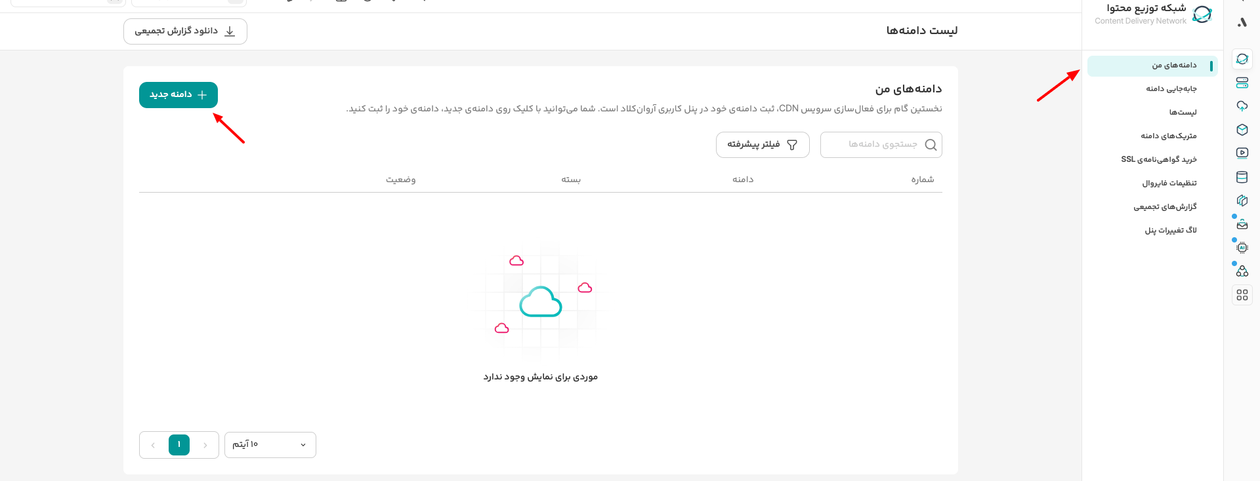Go to previous page arrow in pagination
The height and width of the screenshot is (481, 1260).
coord(205,445)
